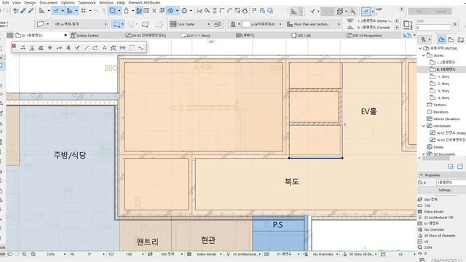Select View Map folder icon in Navigator
This screenshot has height=262, width=466.
point(451,39)
